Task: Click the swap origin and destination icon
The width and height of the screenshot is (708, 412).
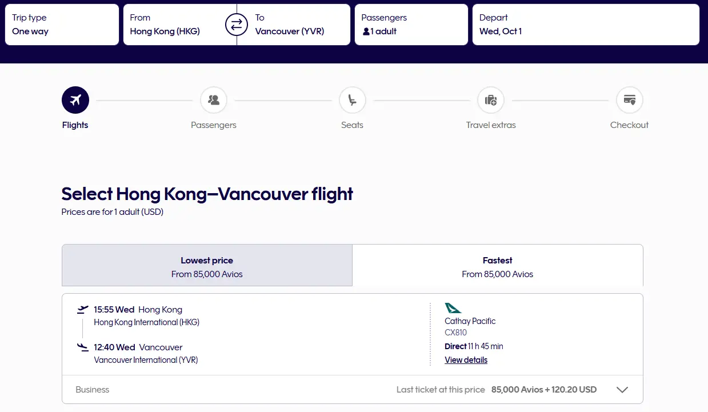Action: [237, 25]
